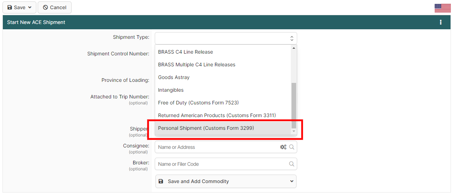
Task: Click the dropdown list scroll-down arrow
Action: click(294, 131)
